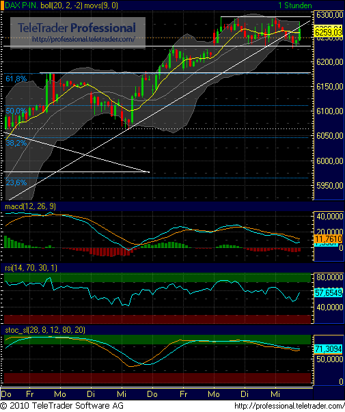The height and width of the screenshot is (412, 345).
Task: Click the stochastic value tag 71,3094
Action: pyautogui.click(x=329, y=349)
